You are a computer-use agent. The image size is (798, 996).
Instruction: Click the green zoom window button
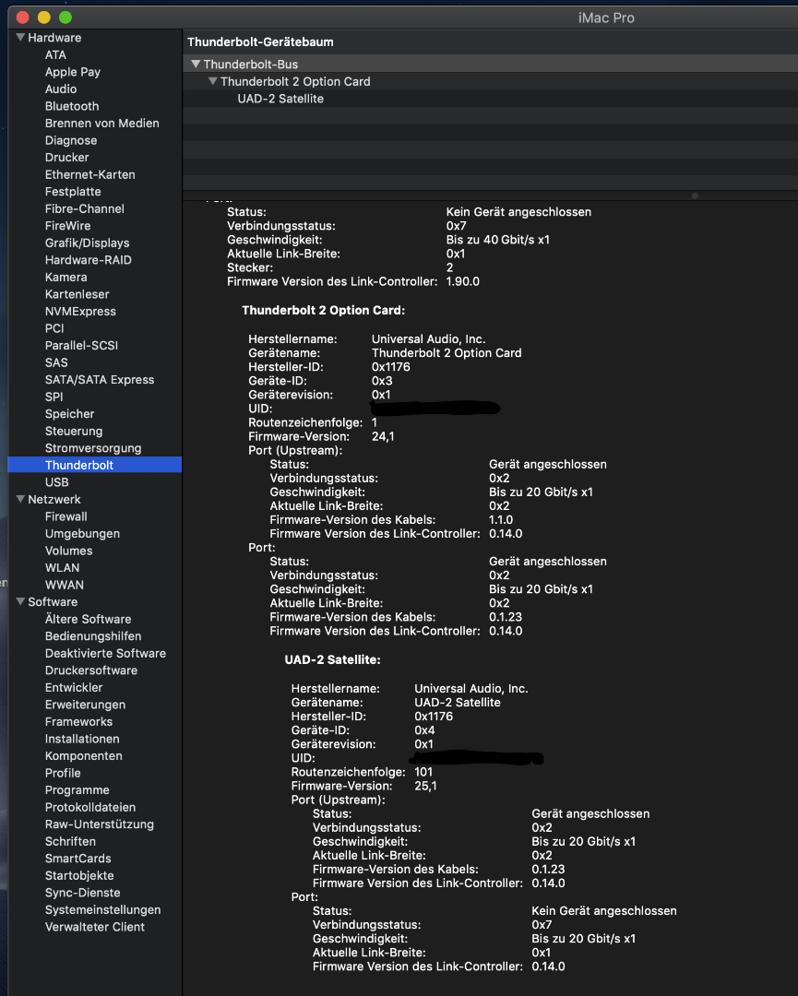coord(65,18)
